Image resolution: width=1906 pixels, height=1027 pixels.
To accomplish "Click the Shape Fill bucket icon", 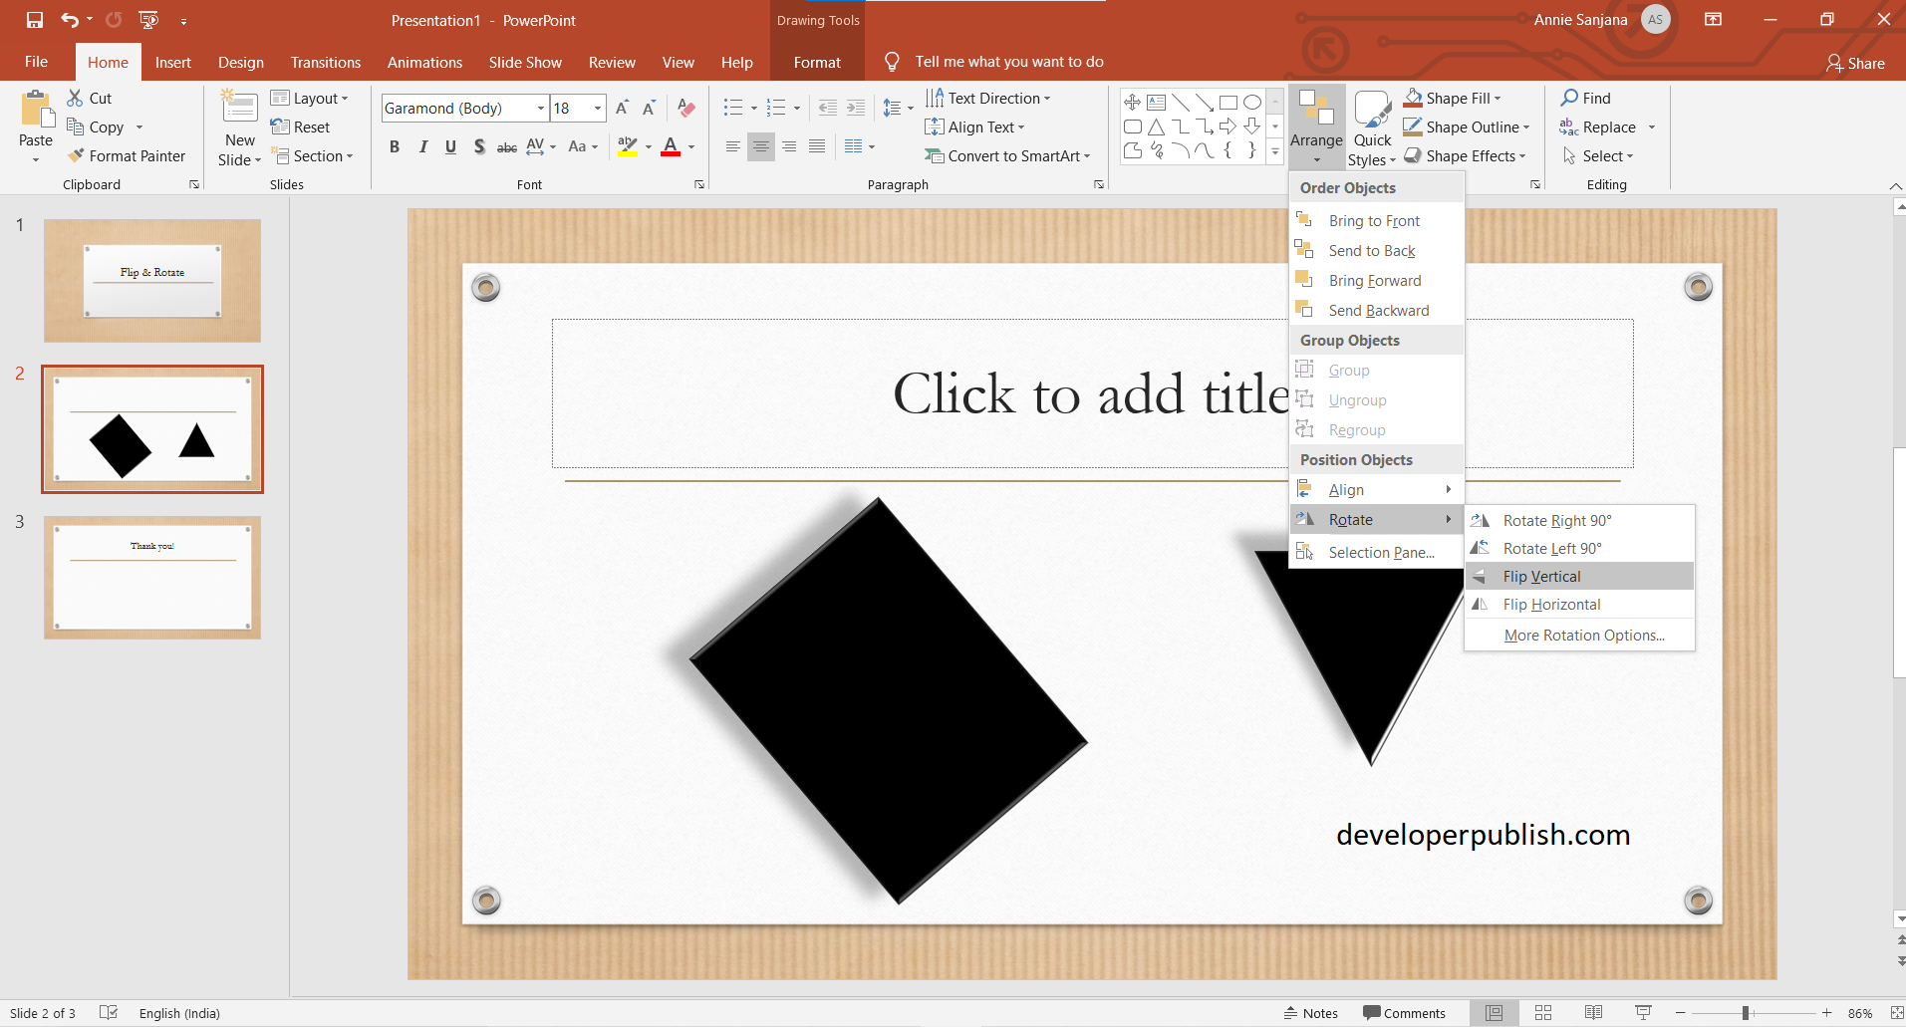I will click(x=1414, y=97).
